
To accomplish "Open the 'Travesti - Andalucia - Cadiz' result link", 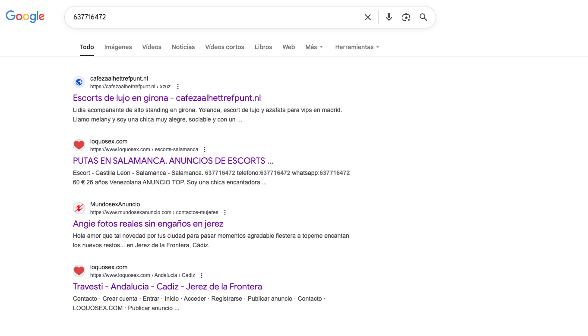I will coord(168,286).
